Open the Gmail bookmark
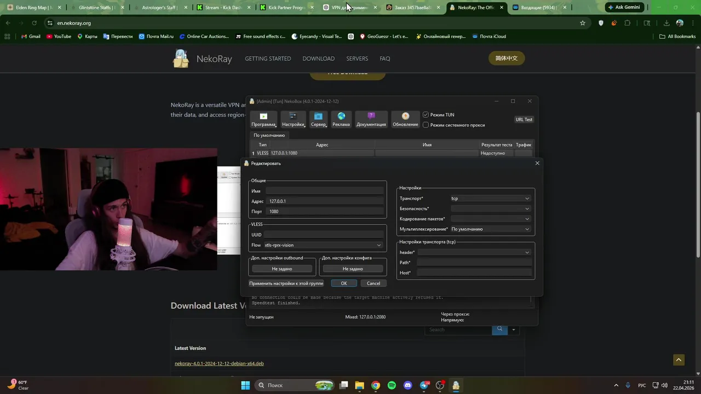 (31, 36)
